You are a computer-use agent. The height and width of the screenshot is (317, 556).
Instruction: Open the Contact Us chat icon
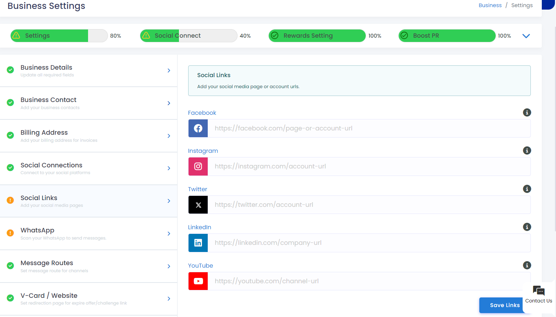click(x=539, y=291)
